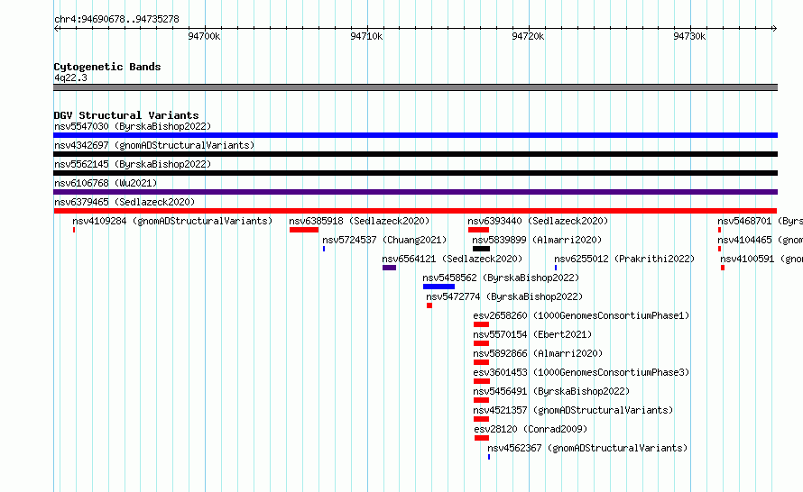The image size is (803, 492).
Task: Click the left arrow of the ruler
Action: [x=57, y=28]
